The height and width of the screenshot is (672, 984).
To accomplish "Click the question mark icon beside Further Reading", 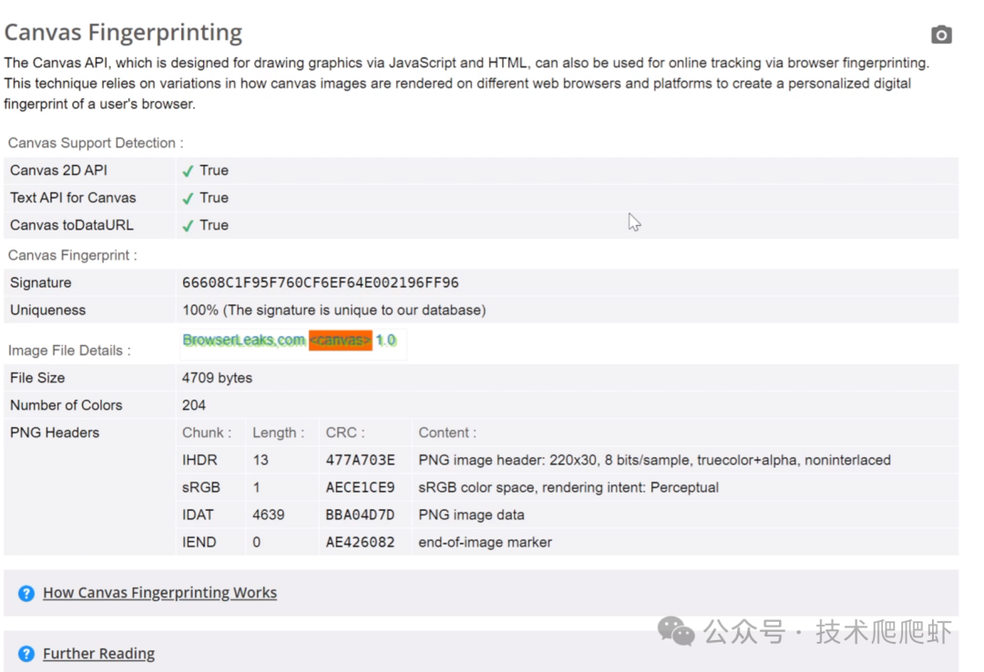I will point(26,654).
